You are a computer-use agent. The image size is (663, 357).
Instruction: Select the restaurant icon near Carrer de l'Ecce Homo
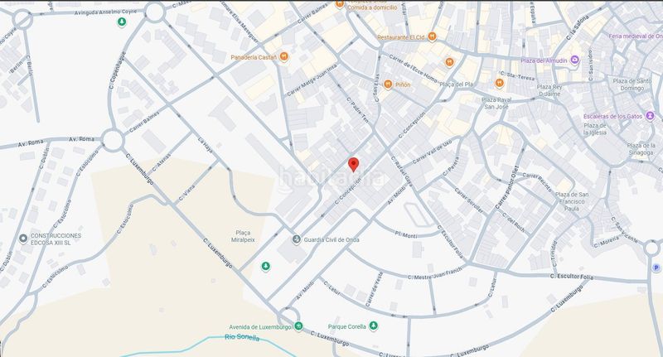click(449, 62)
